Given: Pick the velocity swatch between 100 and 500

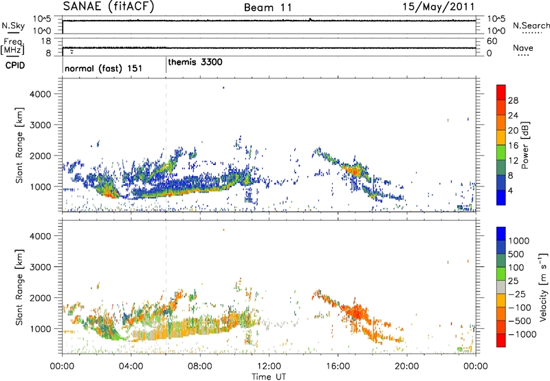Looking at the screenshot, I should (501, 261).
